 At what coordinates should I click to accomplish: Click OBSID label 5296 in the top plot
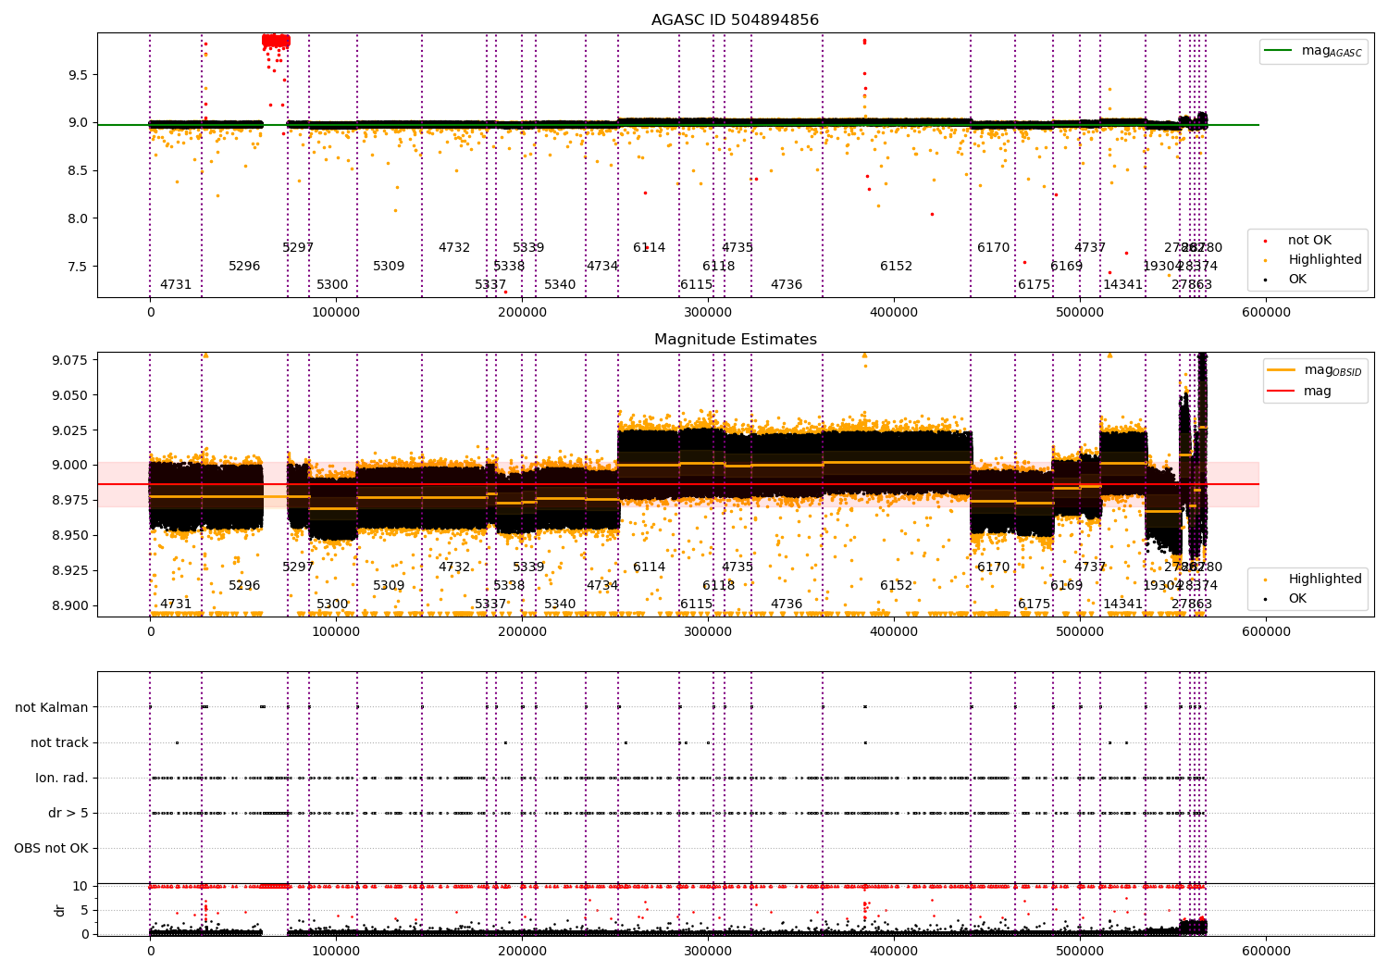(x=244, y=266)
